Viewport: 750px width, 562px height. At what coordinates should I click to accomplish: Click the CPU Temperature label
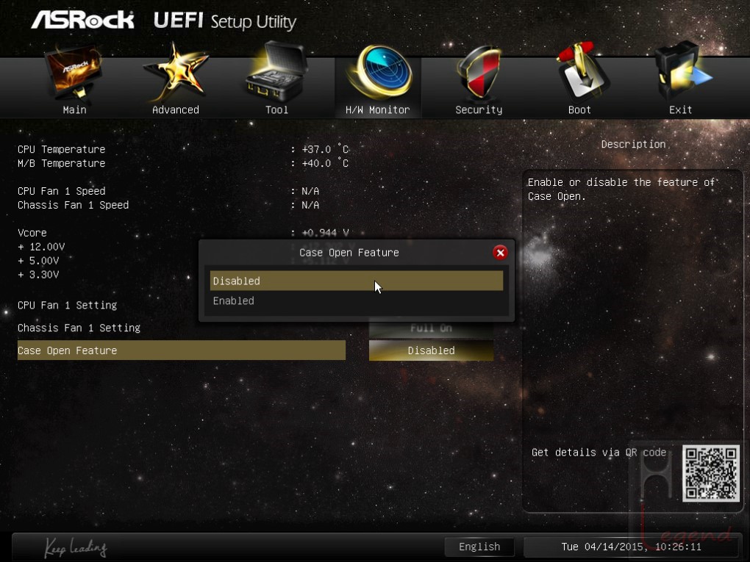coord(61,149)
